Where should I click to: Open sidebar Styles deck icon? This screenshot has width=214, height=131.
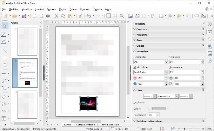point(210,46)
